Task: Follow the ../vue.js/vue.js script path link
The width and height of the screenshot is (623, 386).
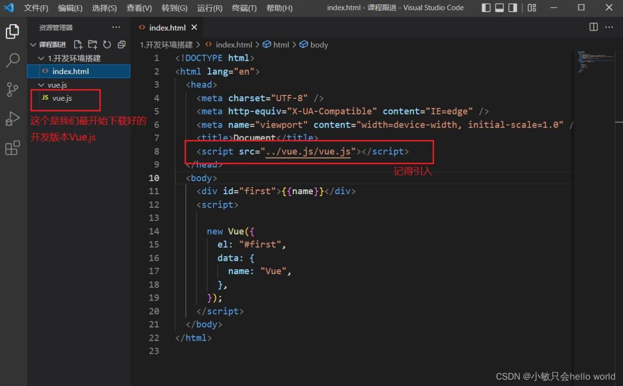Action: tap(308, 151)
